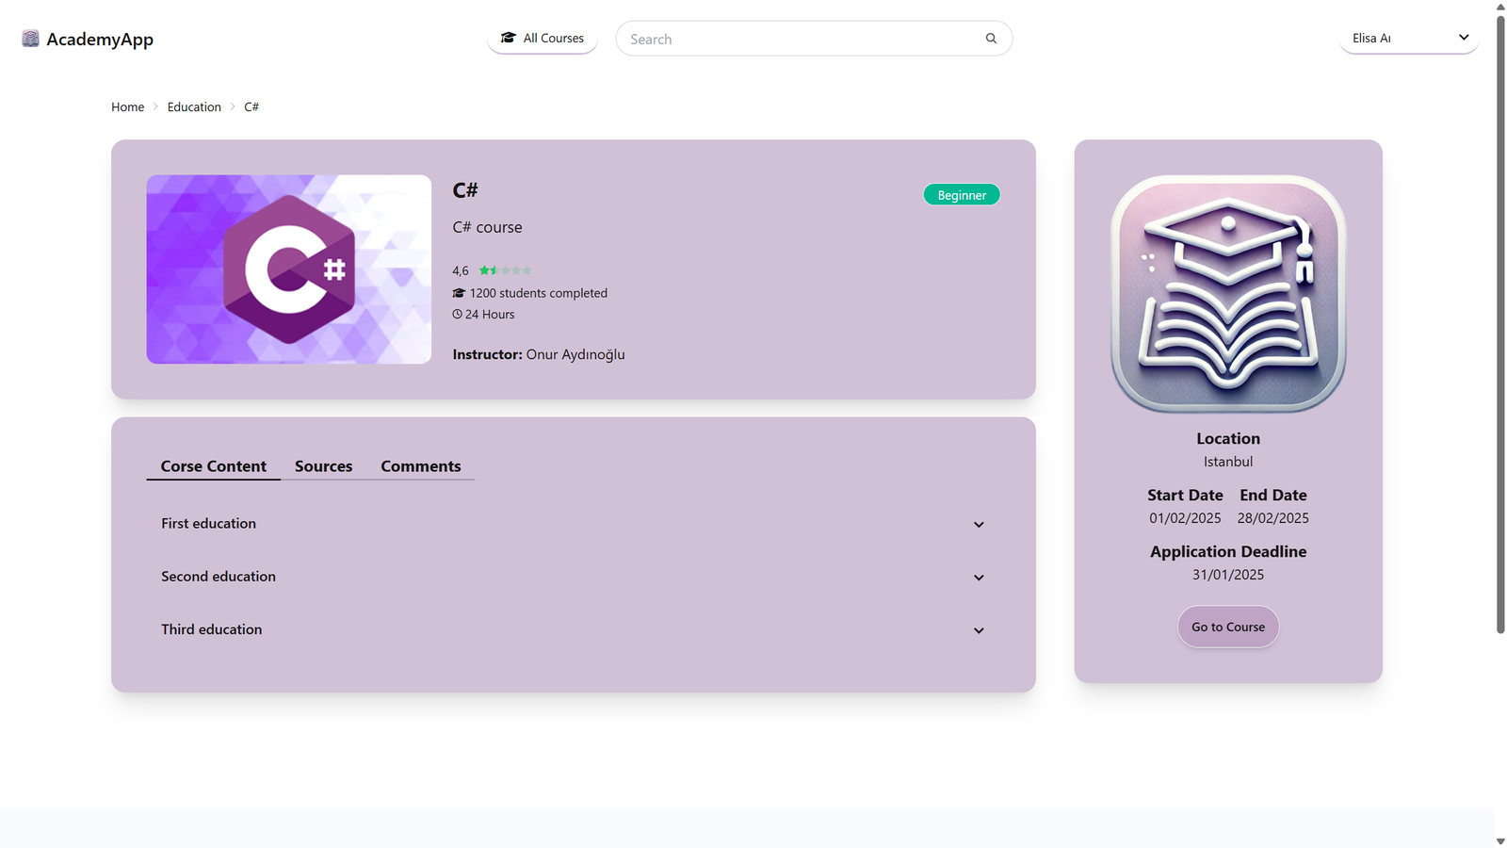Click the scrollbar down arrow
Screen dimensions: 1507x848
coord(1500,841)
